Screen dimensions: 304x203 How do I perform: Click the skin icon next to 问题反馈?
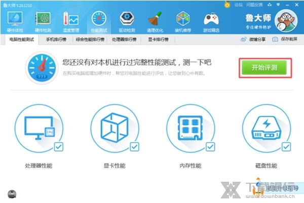tap(270, 5)
